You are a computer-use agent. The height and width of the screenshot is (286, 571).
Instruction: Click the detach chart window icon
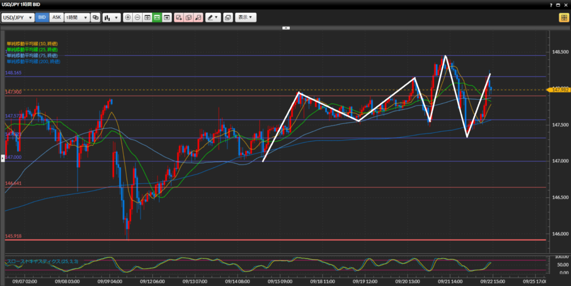click(228, 17)
